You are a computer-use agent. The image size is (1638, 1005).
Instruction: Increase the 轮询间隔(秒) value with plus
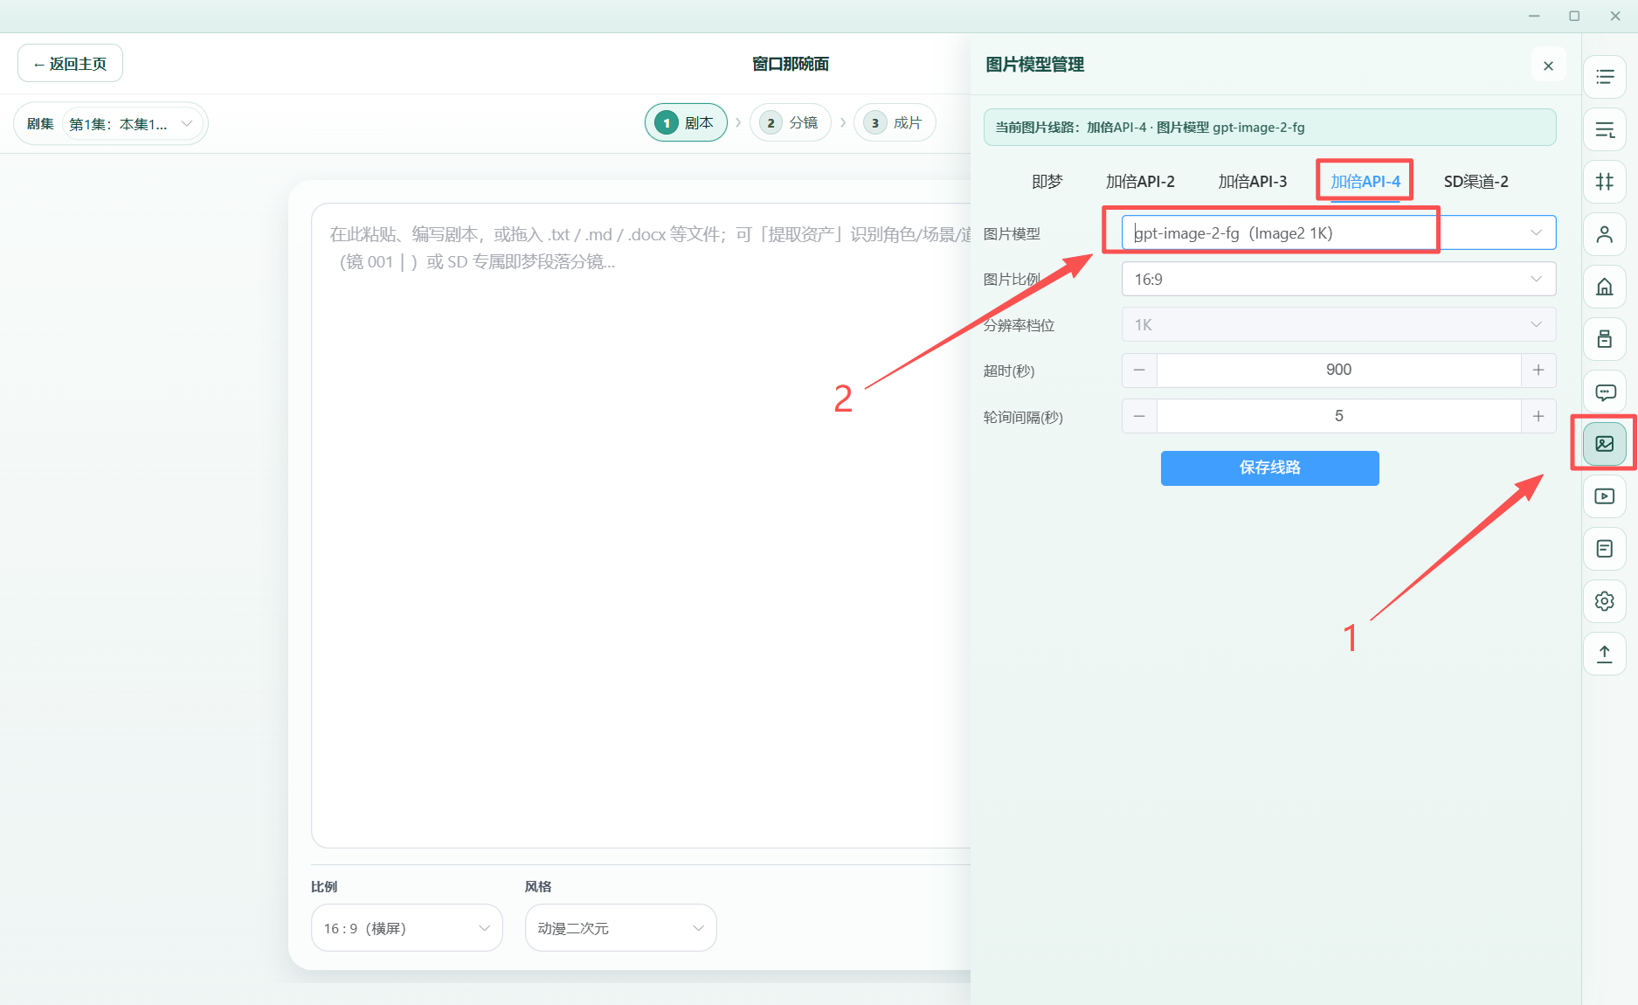point(1538,417)
